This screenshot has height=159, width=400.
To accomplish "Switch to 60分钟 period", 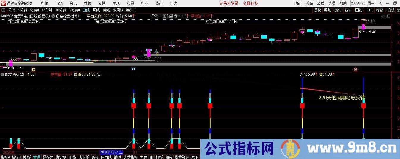I will (74, 10).
